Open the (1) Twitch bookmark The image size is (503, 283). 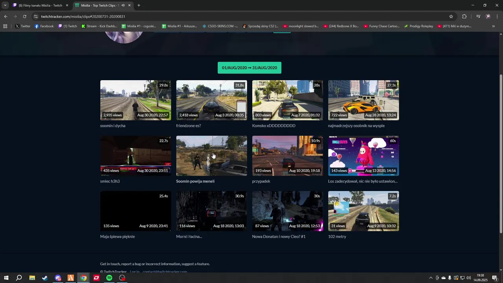(x=68, y=26)
